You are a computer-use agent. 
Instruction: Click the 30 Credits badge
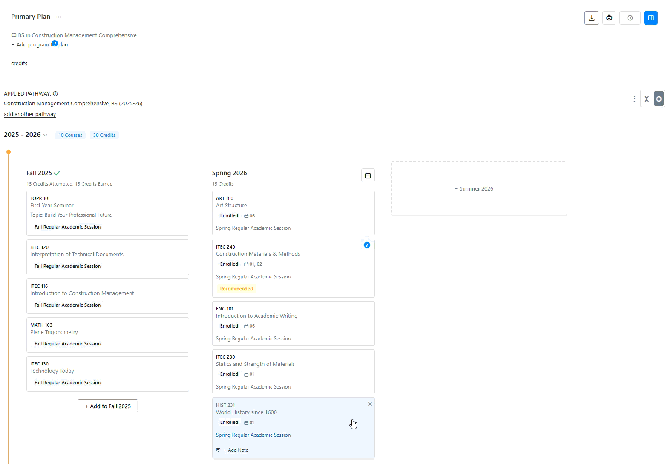point(104,135)
